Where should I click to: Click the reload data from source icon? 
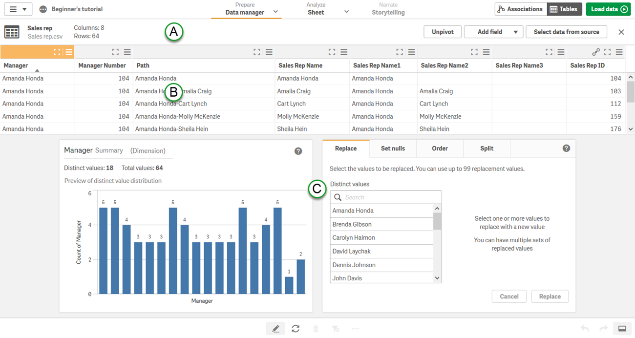point(296,329)
